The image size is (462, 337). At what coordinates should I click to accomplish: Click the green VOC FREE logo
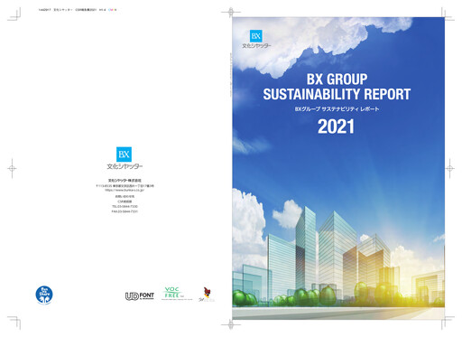pos(173,293)
